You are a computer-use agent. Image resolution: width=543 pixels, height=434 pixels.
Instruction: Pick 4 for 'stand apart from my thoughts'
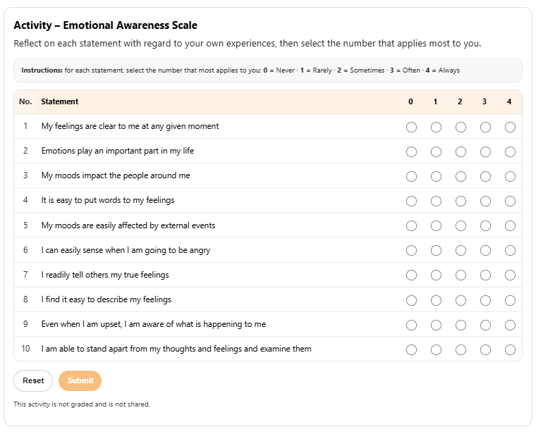(510, 350)
